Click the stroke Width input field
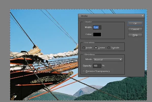The height and width of the screenshot is (102, 152). click(97, 27)
